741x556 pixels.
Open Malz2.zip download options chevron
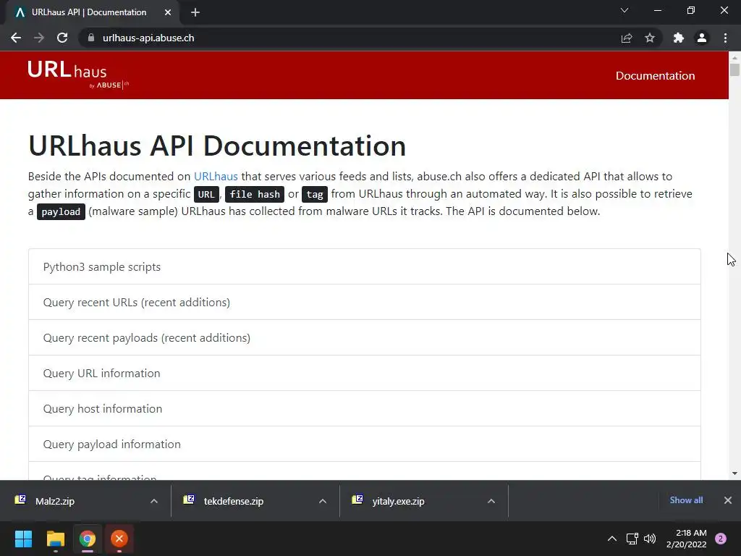(x=154, y=501)
